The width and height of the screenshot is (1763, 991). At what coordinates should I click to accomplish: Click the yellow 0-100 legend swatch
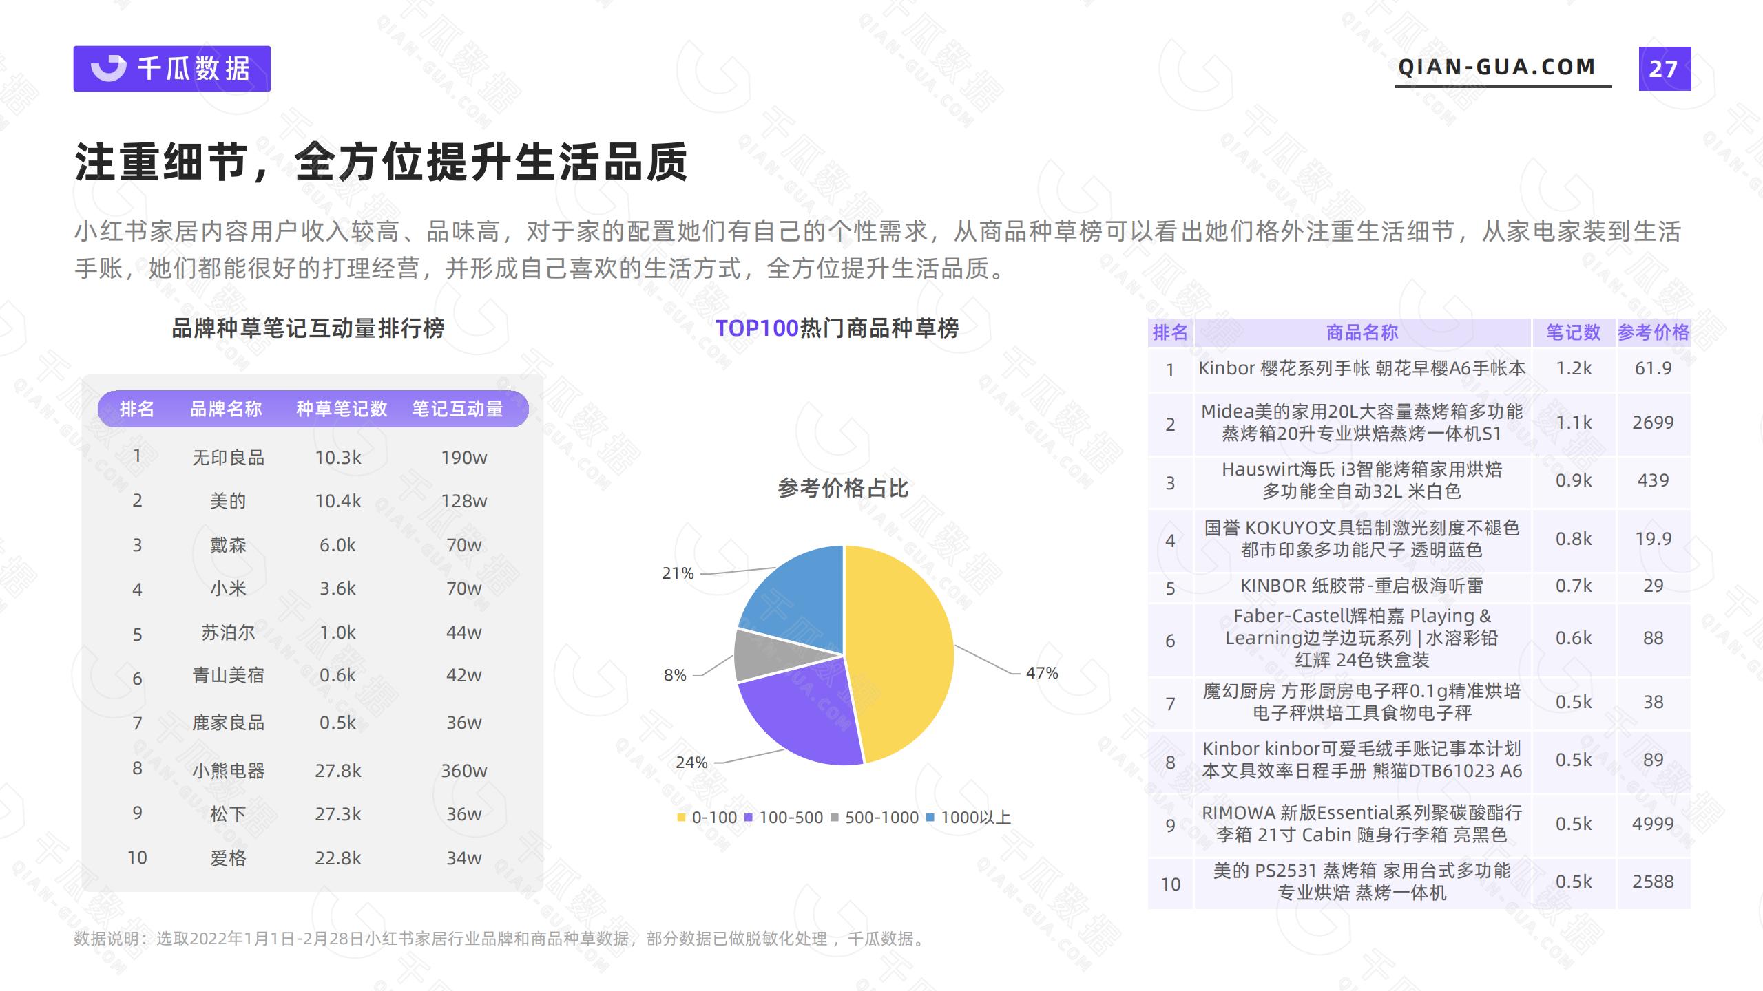click(x=681, y=818)
